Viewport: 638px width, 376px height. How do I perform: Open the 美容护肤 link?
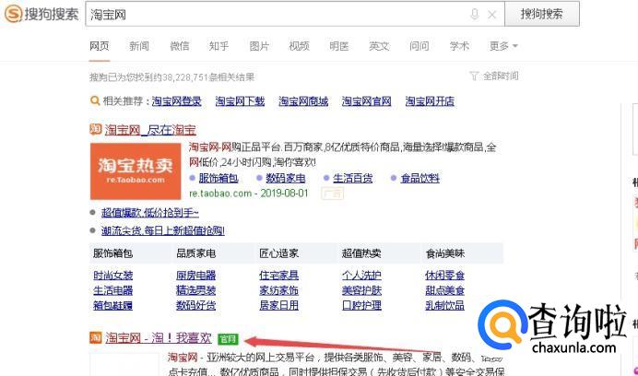(x=361, y=290)
